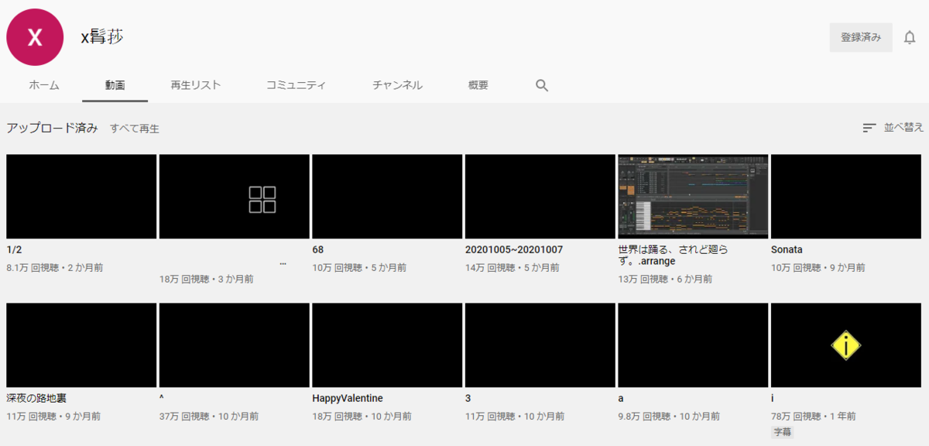Click the 登録済み subscribed button

[x=861, y=37]
